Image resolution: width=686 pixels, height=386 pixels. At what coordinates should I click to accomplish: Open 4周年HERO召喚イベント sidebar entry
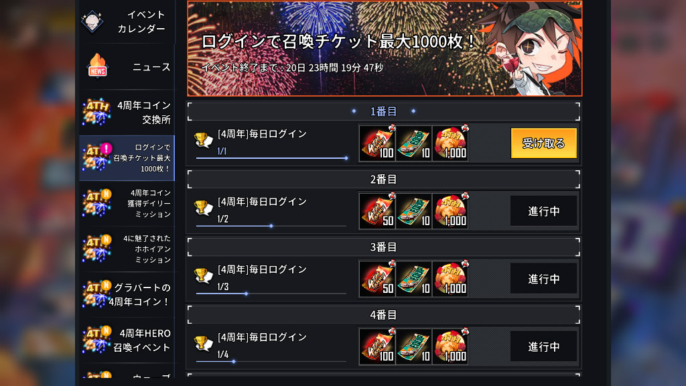[127, 340]
